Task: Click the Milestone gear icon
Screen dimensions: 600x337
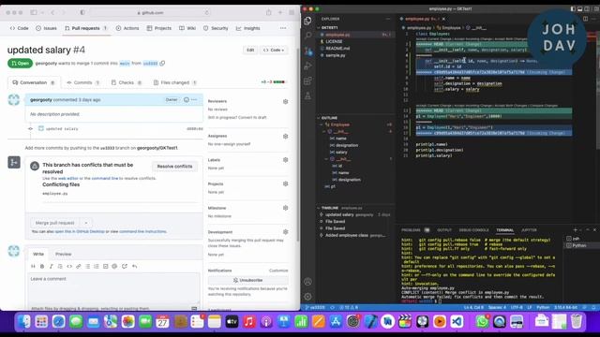Action: click(x=285, y=208)
